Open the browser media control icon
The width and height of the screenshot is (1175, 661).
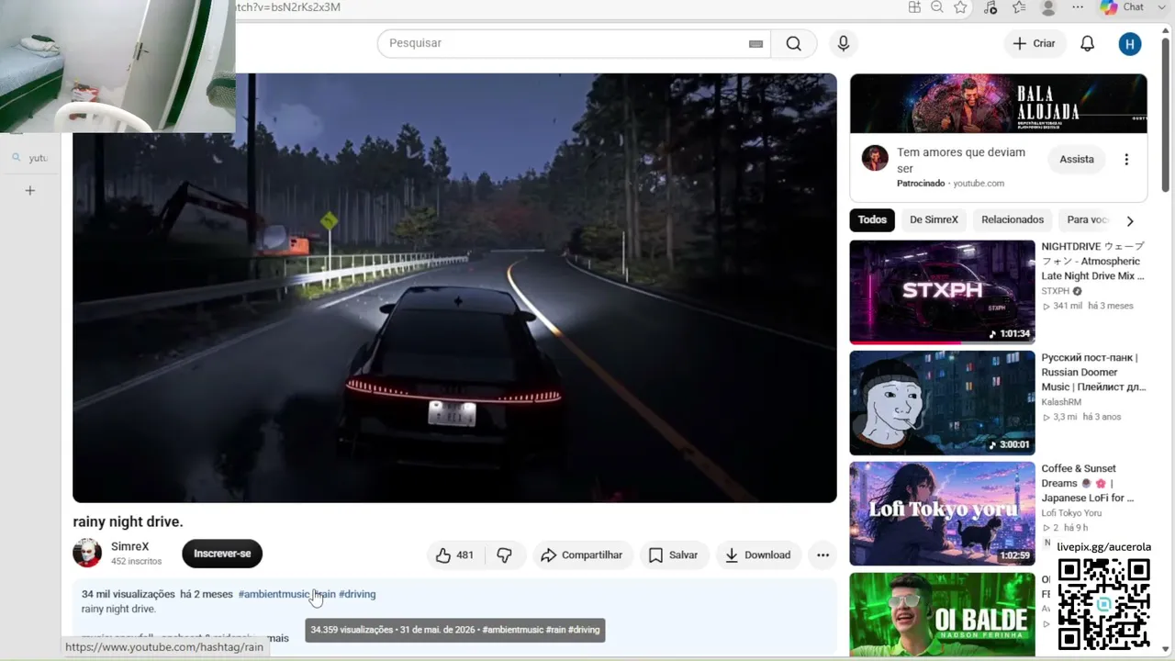point(990,7)
